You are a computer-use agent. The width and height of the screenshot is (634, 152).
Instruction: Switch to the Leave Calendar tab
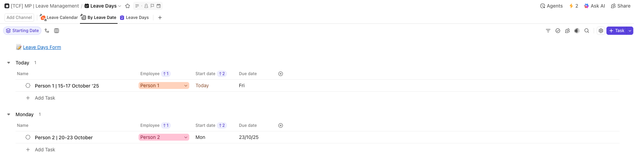point(59,18)
